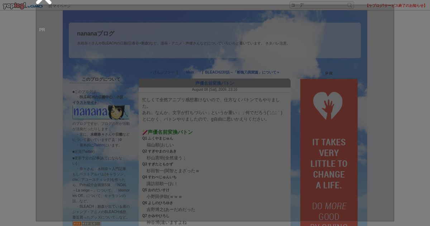This screenshot has width=430, height=226.
Task: Click the このブログについて sidebar heading
Action: click(101, 79)
